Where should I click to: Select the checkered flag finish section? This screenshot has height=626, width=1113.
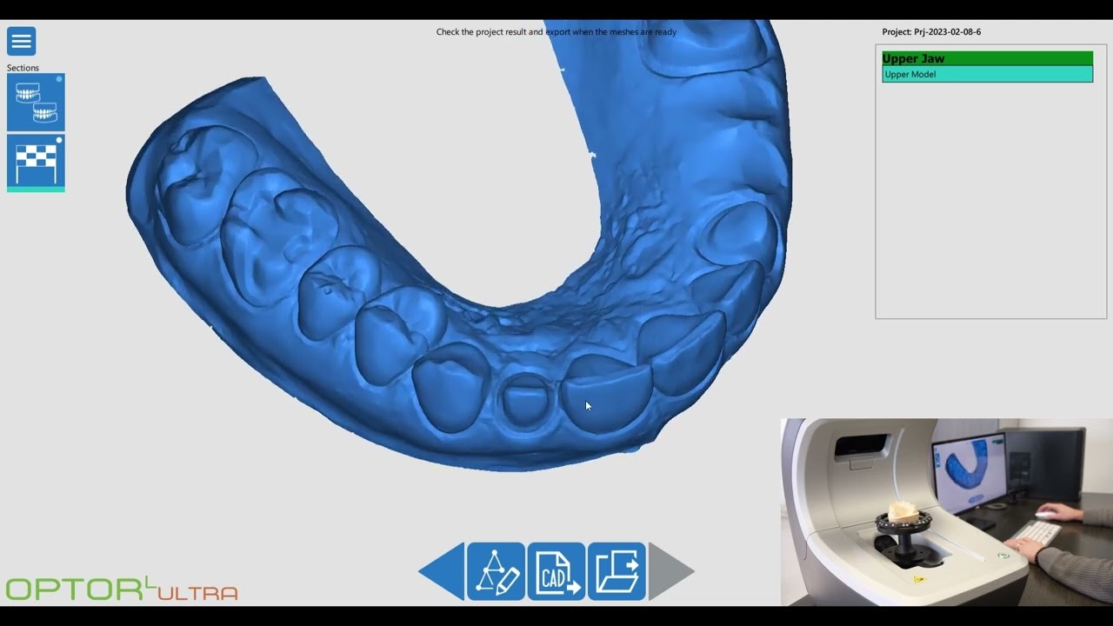pyautogui.click(x=36, y=163)
